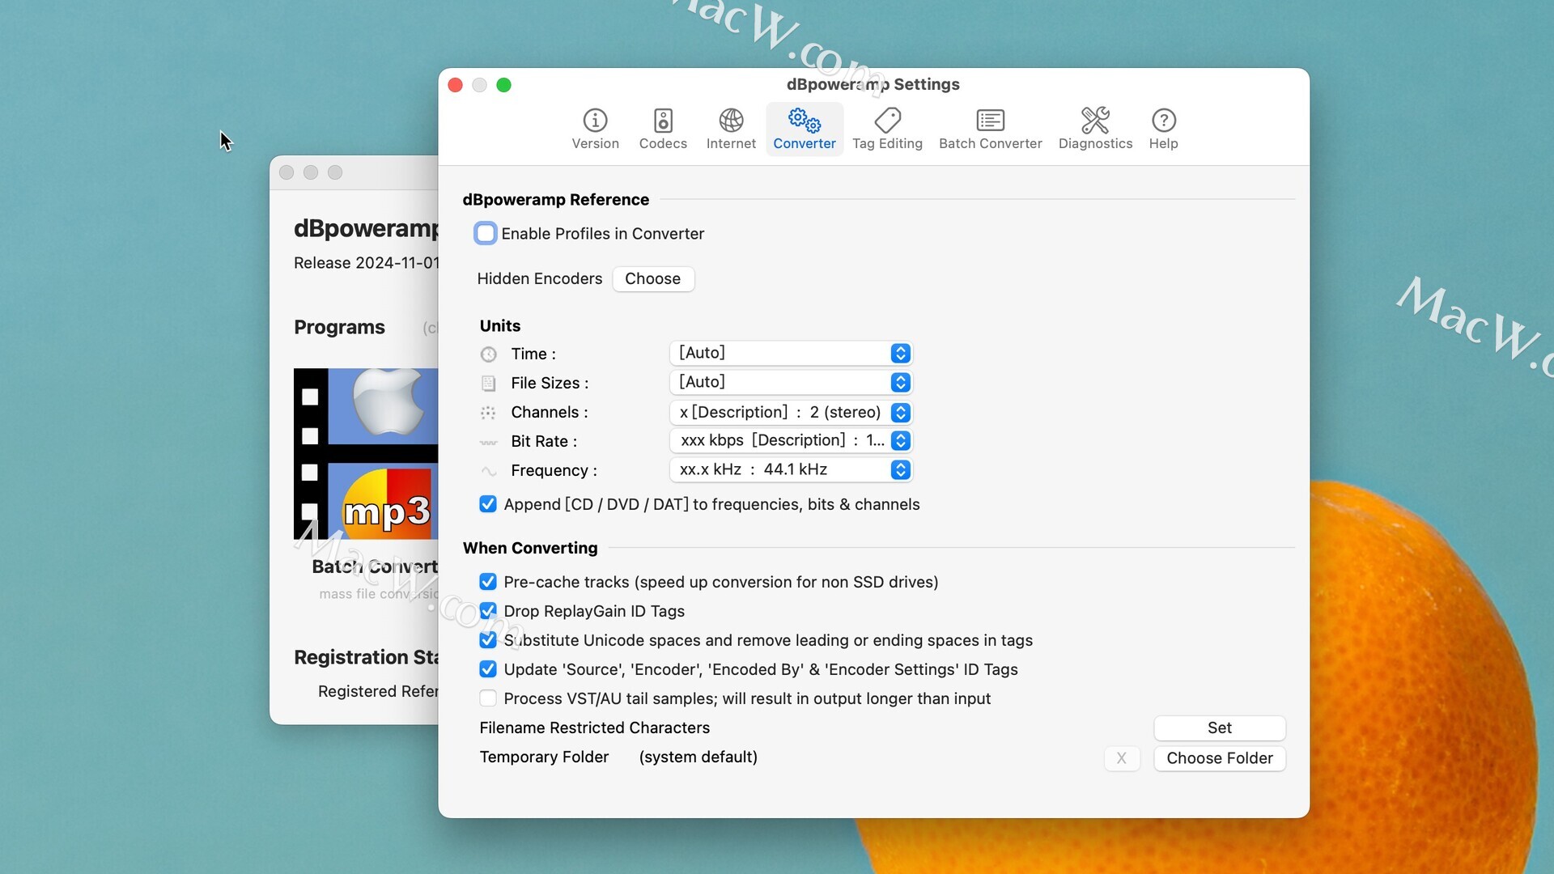Screen dimensions: 1554x874
Task: Click the Registration Status heading in background window
Action: [x=366, y=658]
